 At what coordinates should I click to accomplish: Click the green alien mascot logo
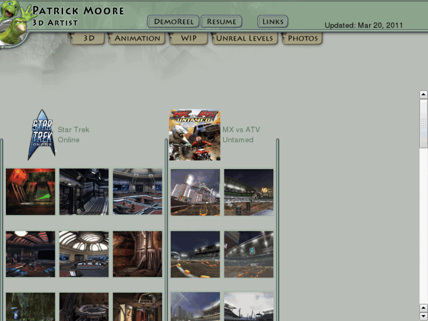pos(14,23)
